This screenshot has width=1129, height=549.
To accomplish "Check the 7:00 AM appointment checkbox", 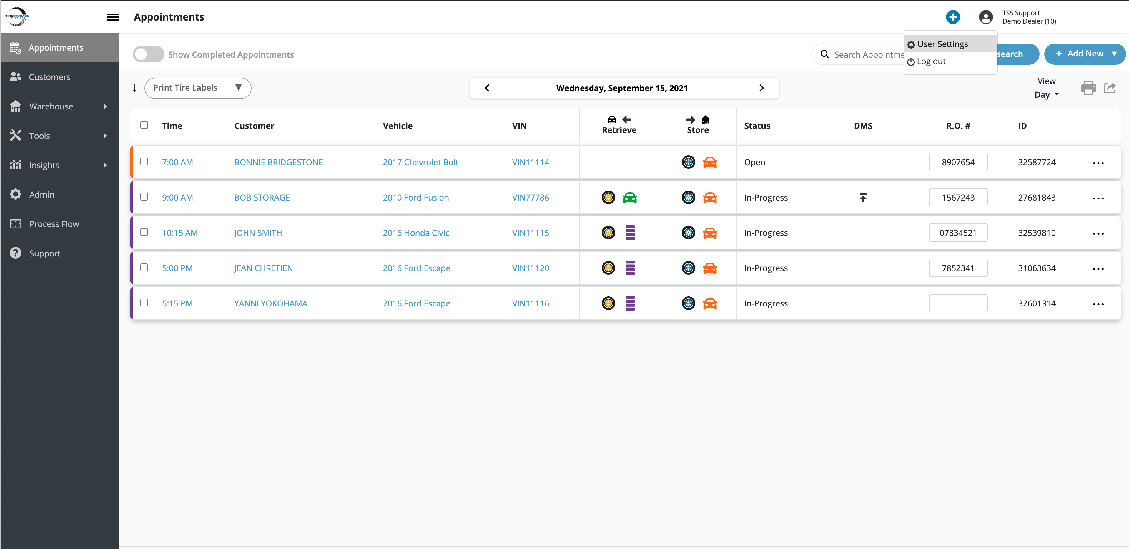I will [144, 162].
